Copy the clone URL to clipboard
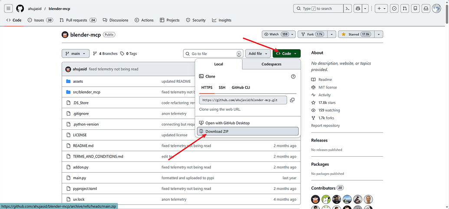 292,100
